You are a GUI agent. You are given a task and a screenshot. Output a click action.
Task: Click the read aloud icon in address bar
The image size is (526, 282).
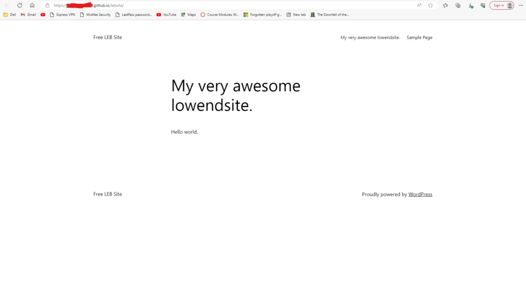pyautogui.click(x=419, y=5)
